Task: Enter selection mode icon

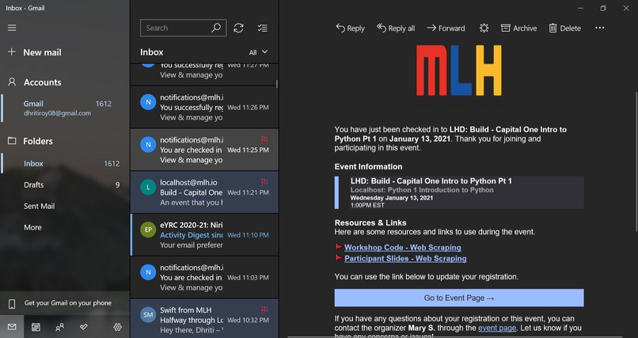Action: (263, 28)
